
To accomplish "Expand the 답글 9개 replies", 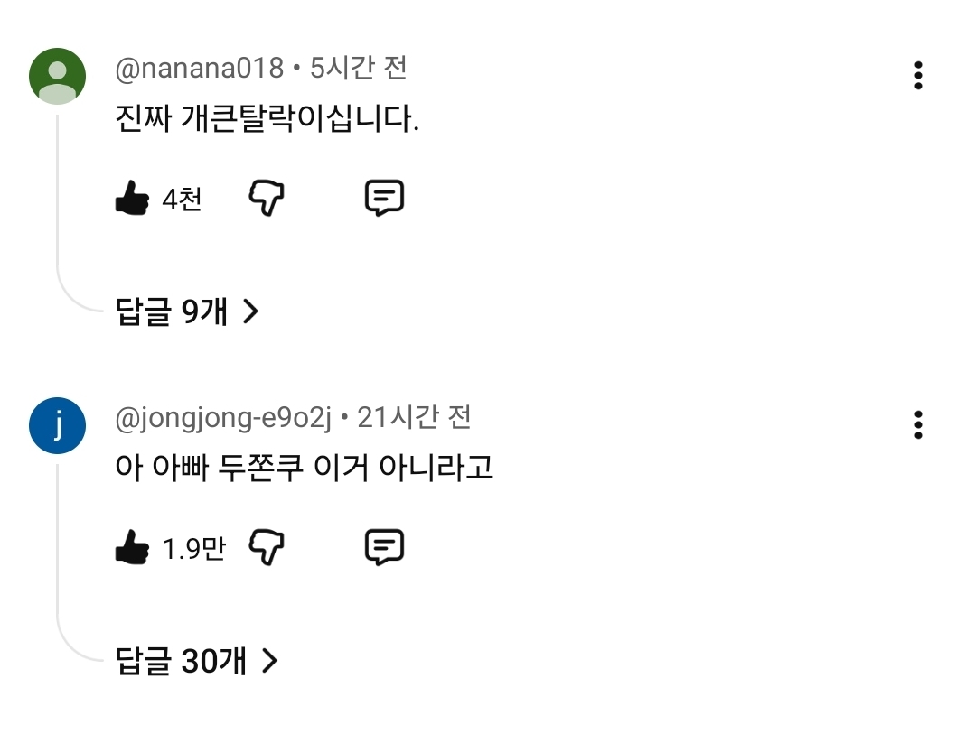I will [172, 311].
